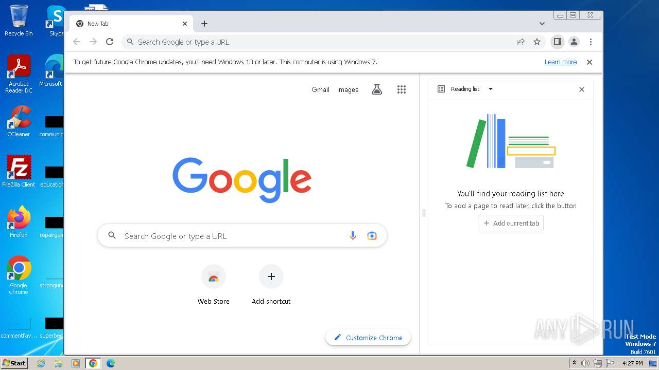Open the Search Labs flask icon
Screen dimensions: 659x370
pyautogui.click(x=377, y=89)
